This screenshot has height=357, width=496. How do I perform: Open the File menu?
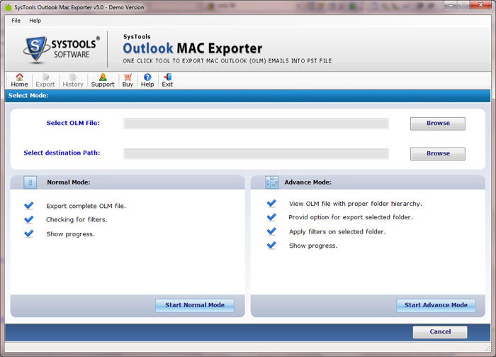(16, 21)
